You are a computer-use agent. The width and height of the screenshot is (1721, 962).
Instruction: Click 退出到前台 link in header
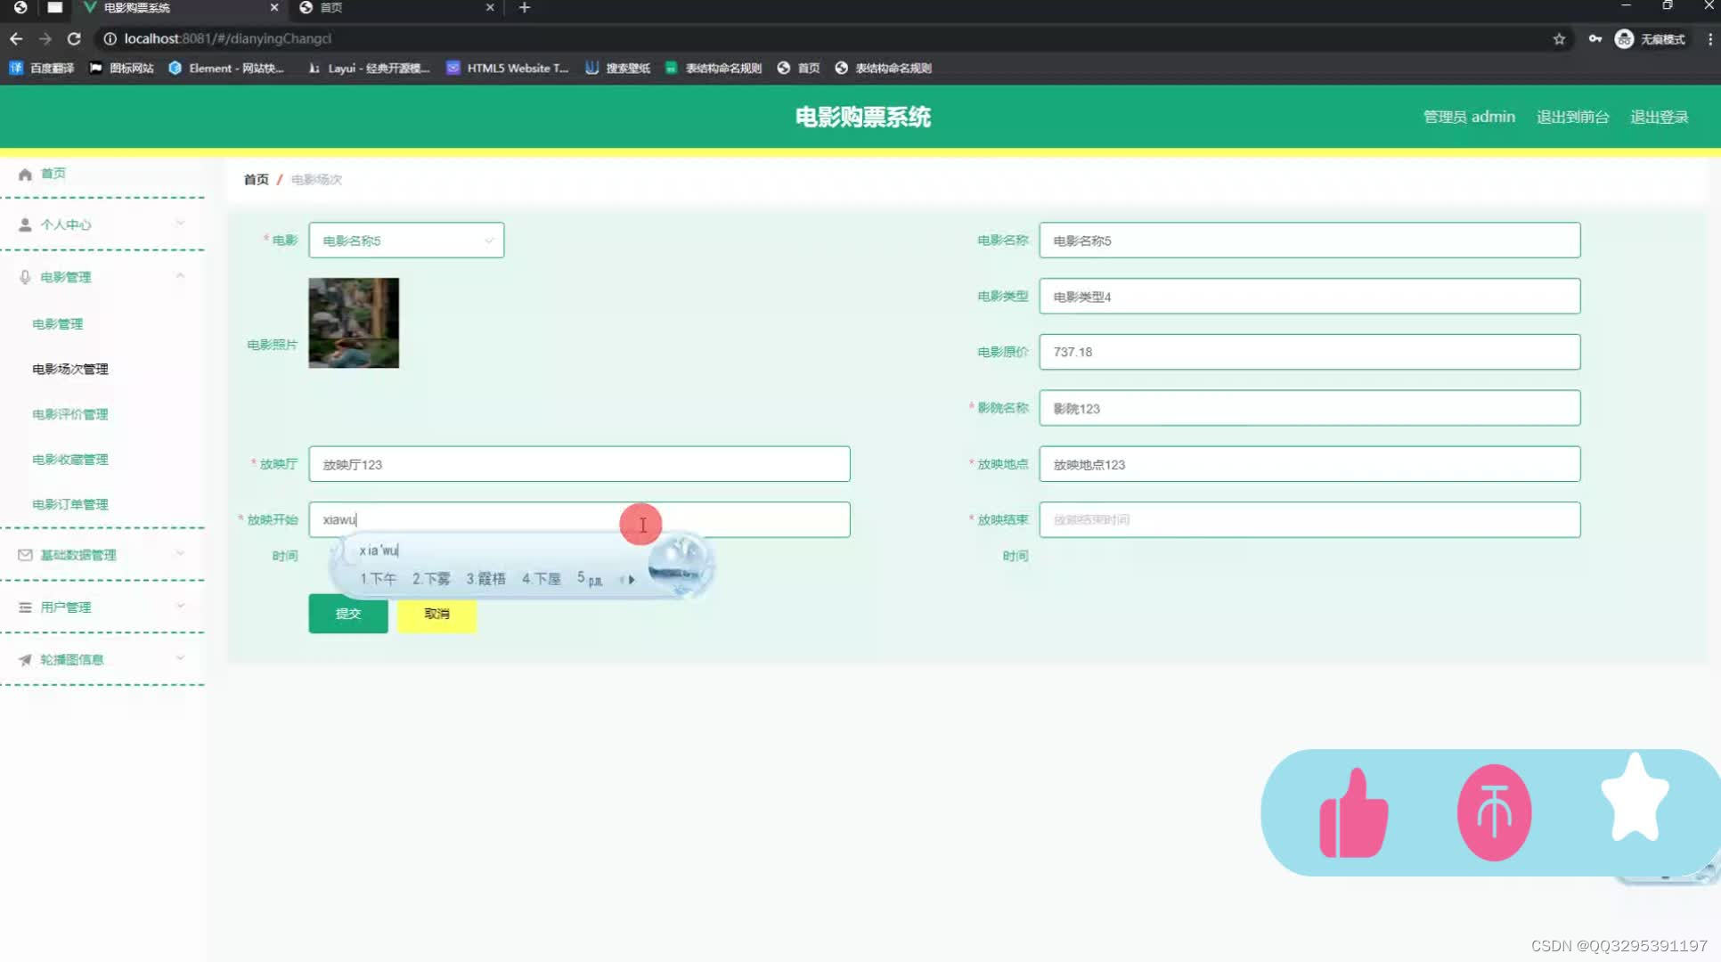click(x=1572, y=117)
